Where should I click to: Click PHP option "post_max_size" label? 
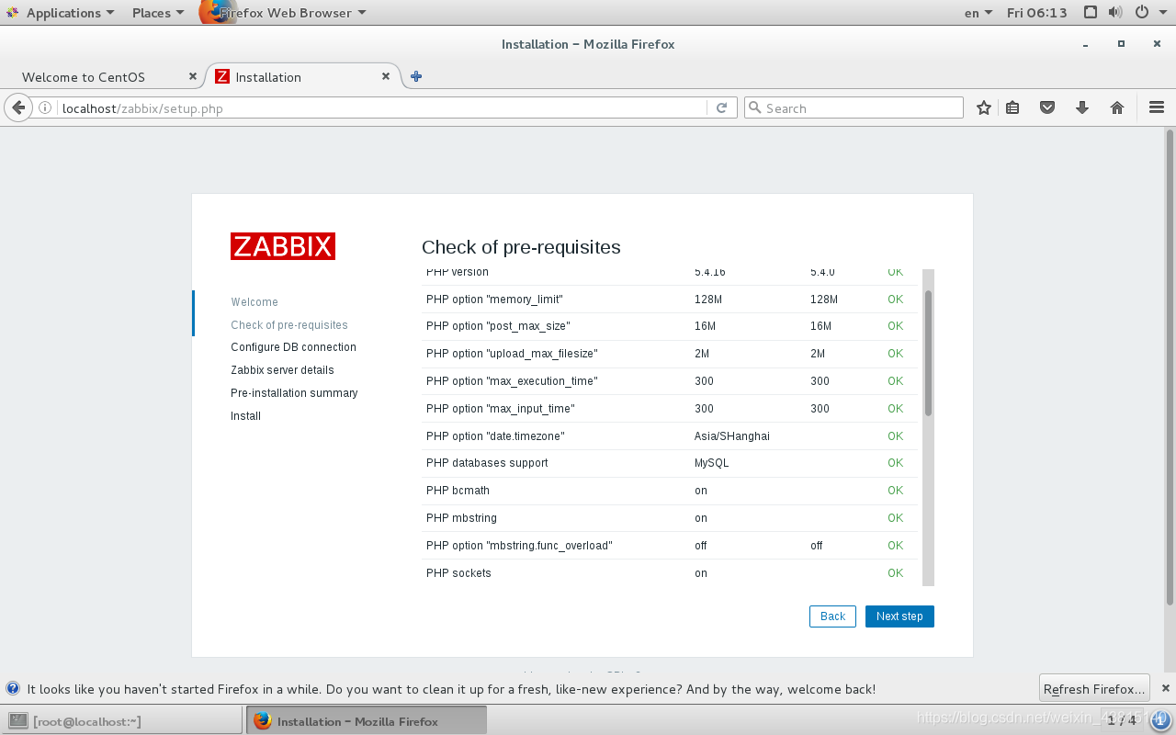click(498, 325)
